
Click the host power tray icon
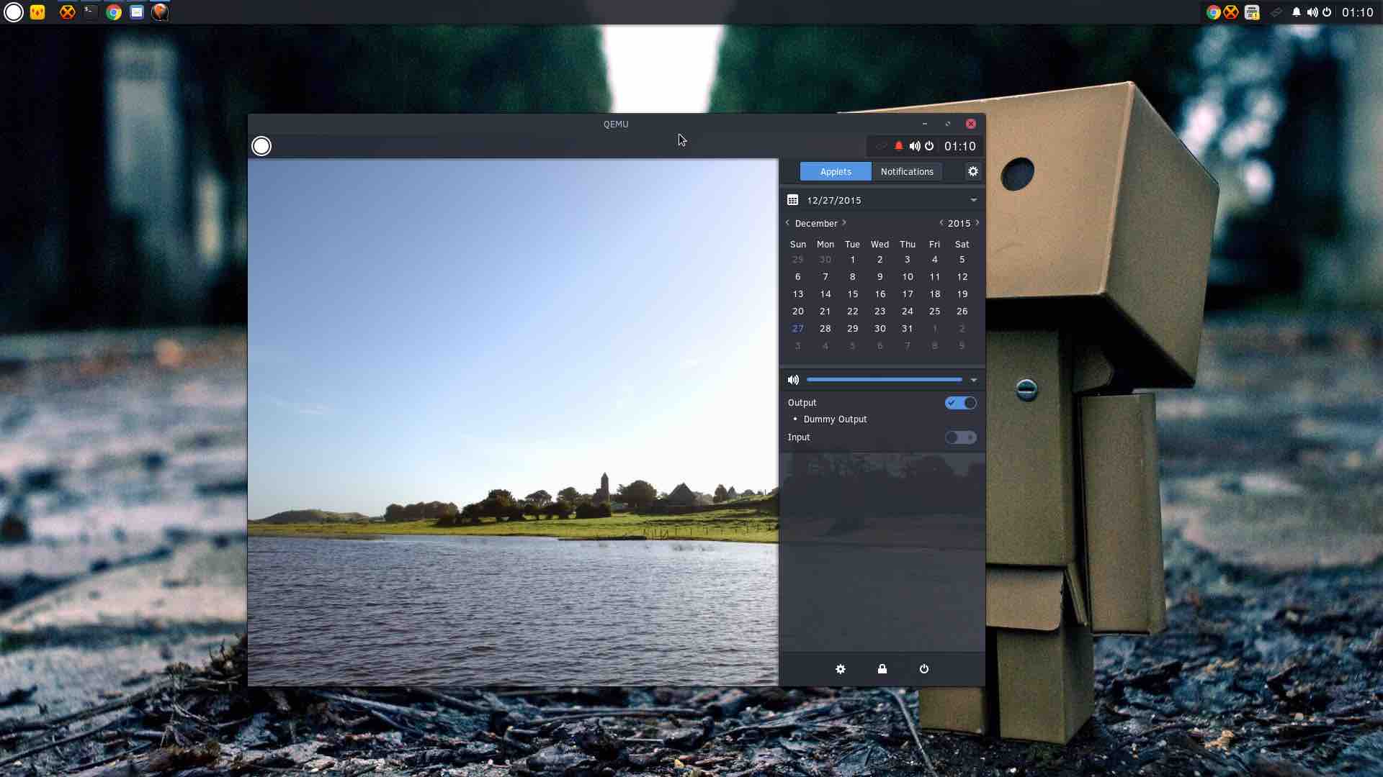click(x=1327, y=12)
